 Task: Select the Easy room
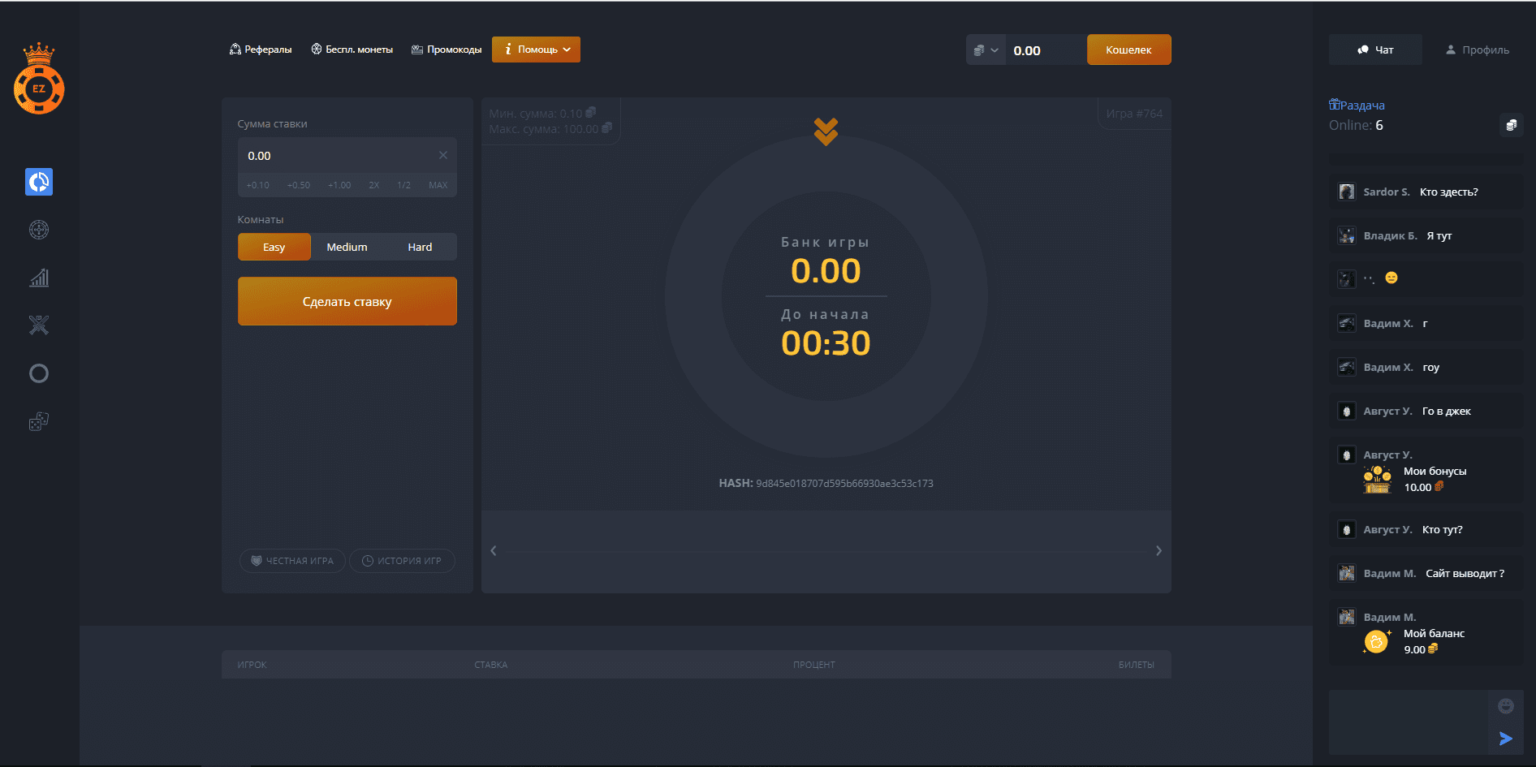[274, 247]
